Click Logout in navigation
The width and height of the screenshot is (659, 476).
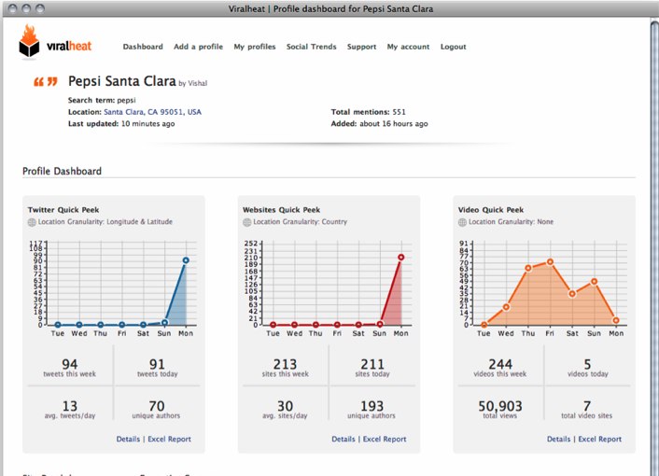[453, 47]
